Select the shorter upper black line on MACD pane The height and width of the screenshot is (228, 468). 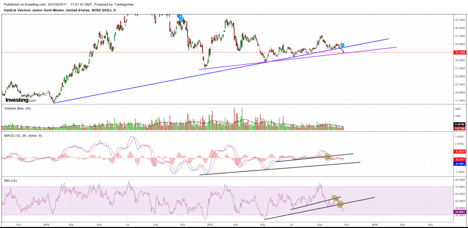pyautogui.click(x=315, y=158)
